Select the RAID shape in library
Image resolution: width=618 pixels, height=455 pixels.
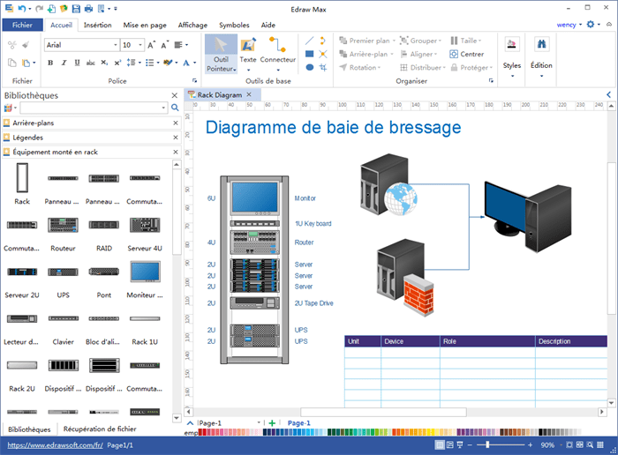coord(104,225)
